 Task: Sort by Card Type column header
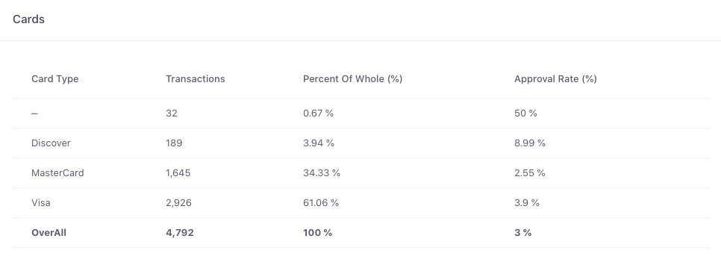(54, 78)
